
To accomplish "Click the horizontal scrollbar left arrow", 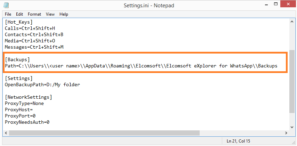I will [6, 133].
